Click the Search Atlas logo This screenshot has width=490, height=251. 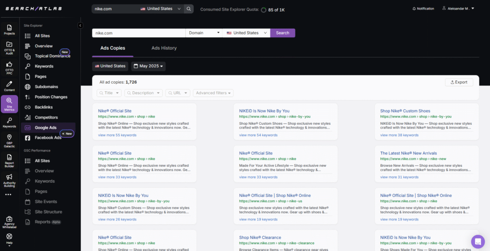tap(34, 9)
